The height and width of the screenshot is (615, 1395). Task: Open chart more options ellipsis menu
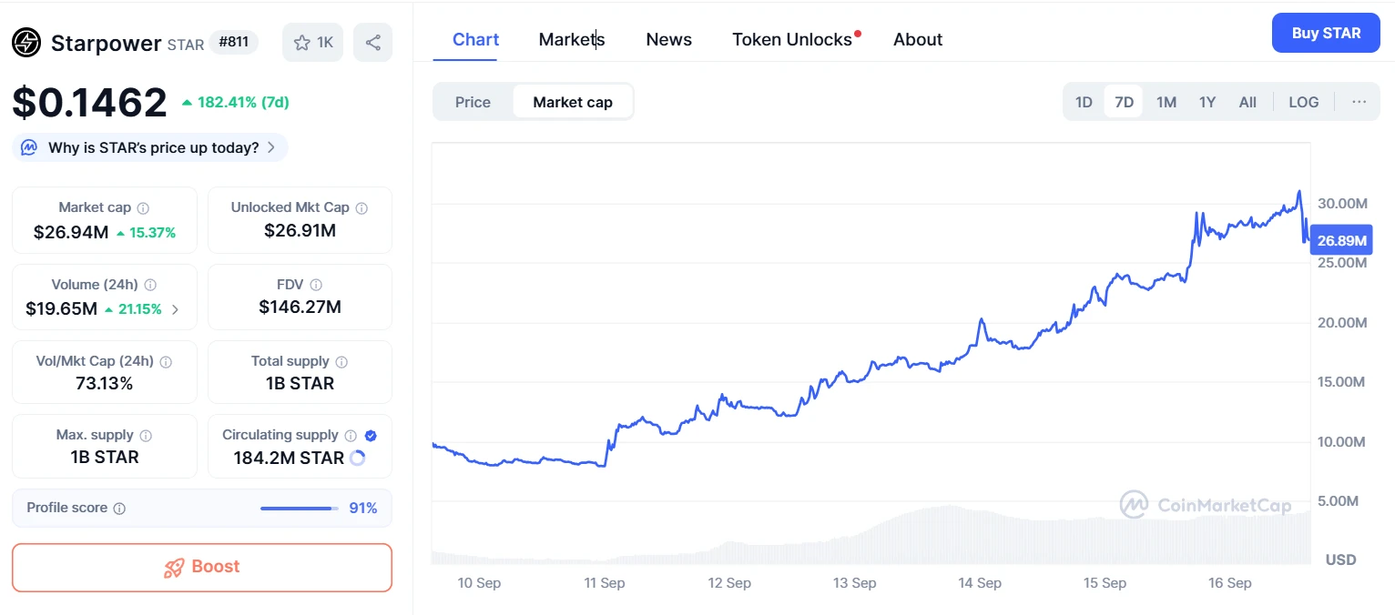[1359, 102]
